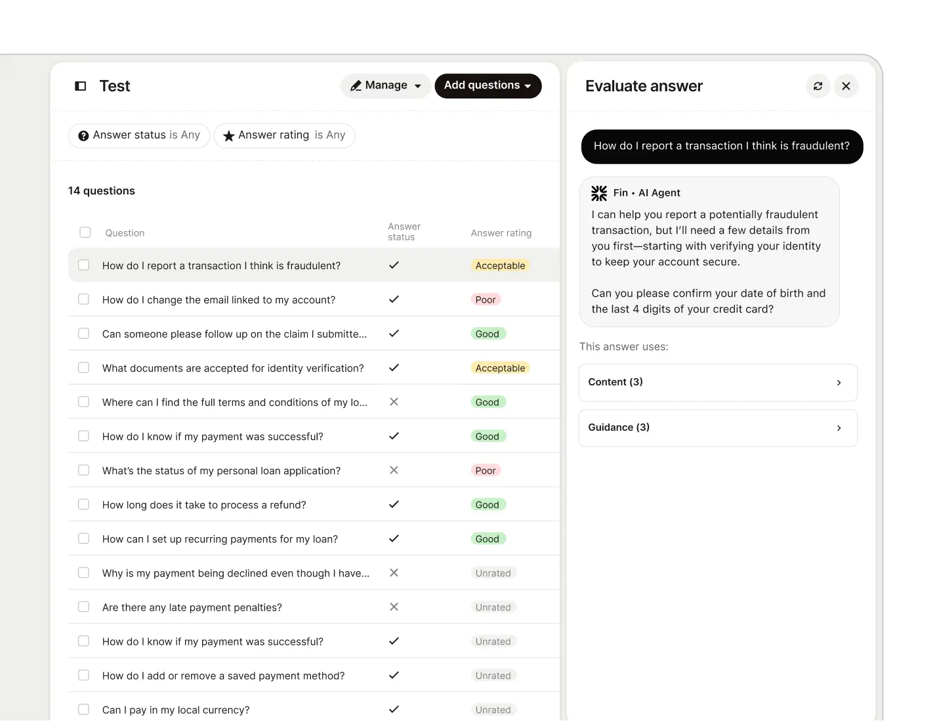Screen dimensions: 937x721
Task: Click the checkmark status for email change question
Action: [x=394, y=299]
